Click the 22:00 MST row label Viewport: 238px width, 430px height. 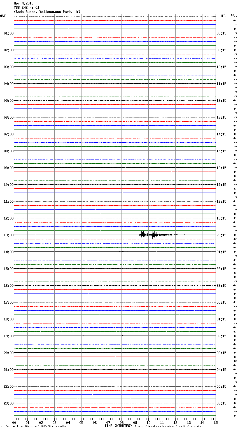click(8, 387)
